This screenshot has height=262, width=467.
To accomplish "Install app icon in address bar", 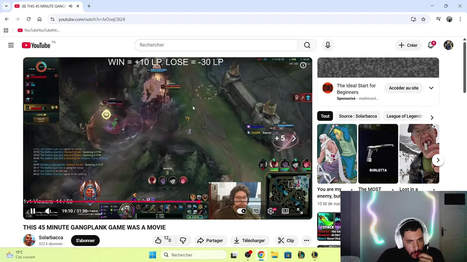I will click(413, 19).
